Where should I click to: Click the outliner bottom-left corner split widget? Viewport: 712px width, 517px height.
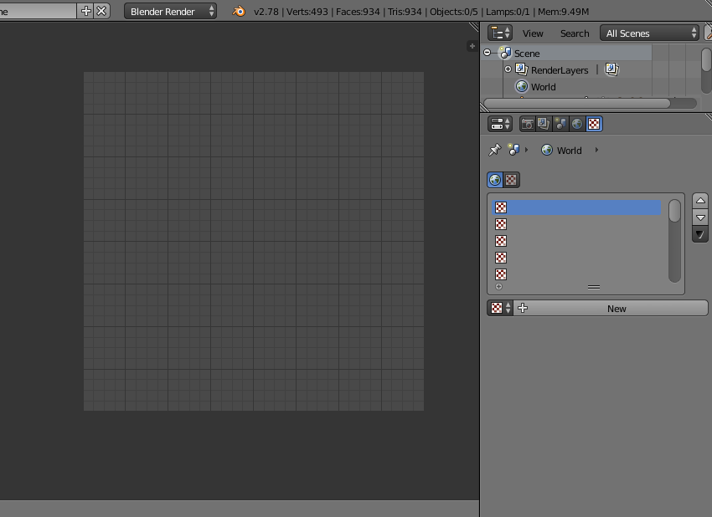click(x=485, y=107)
